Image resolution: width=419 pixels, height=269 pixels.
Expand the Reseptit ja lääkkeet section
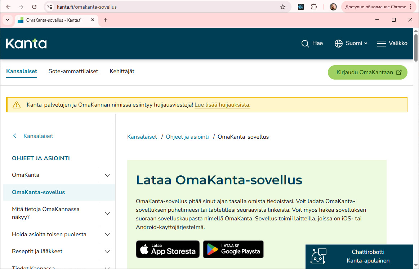coord(107,251)
